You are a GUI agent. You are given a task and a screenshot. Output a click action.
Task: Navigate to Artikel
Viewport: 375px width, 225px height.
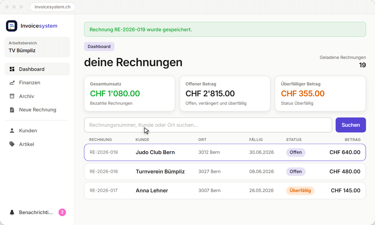point(37,144)
